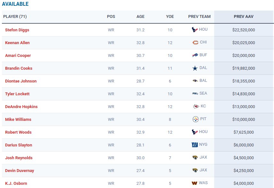Click the Dallas Cowboys star logo
The width and height of the screenshot is (274, 188).
pos(195,68)
